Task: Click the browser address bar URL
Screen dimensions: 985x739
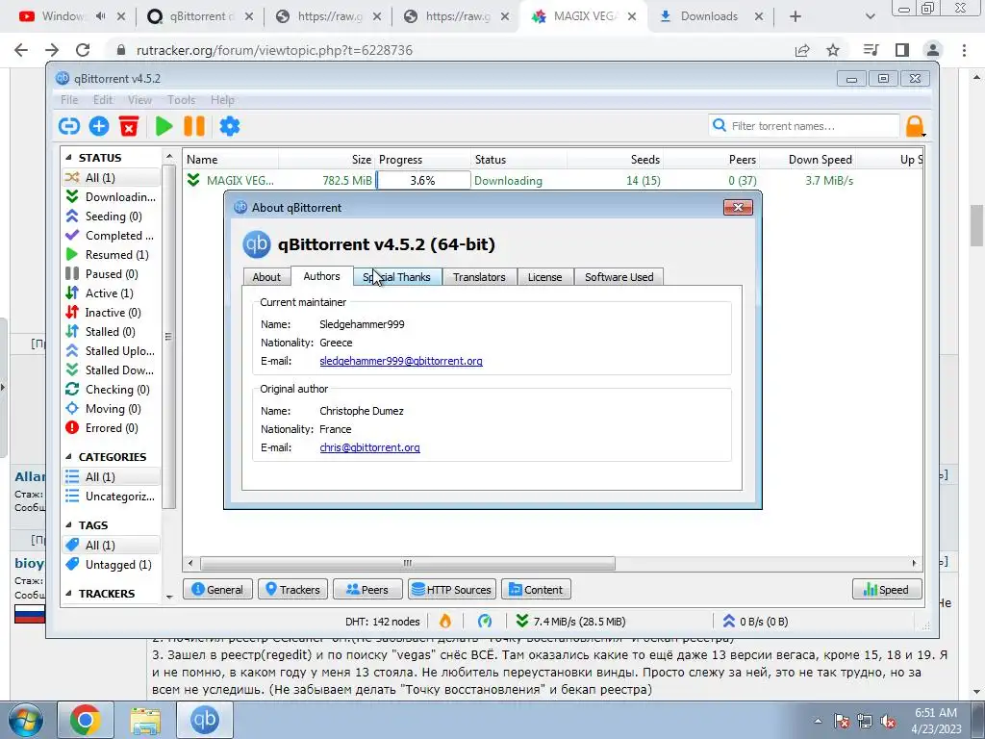Action: pos(274,50)
